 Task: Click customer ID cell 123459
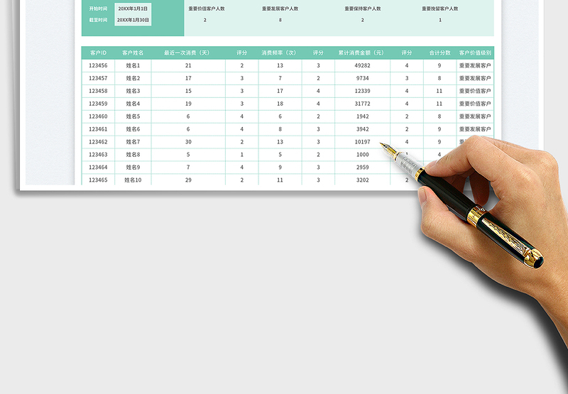pos(98,104)
